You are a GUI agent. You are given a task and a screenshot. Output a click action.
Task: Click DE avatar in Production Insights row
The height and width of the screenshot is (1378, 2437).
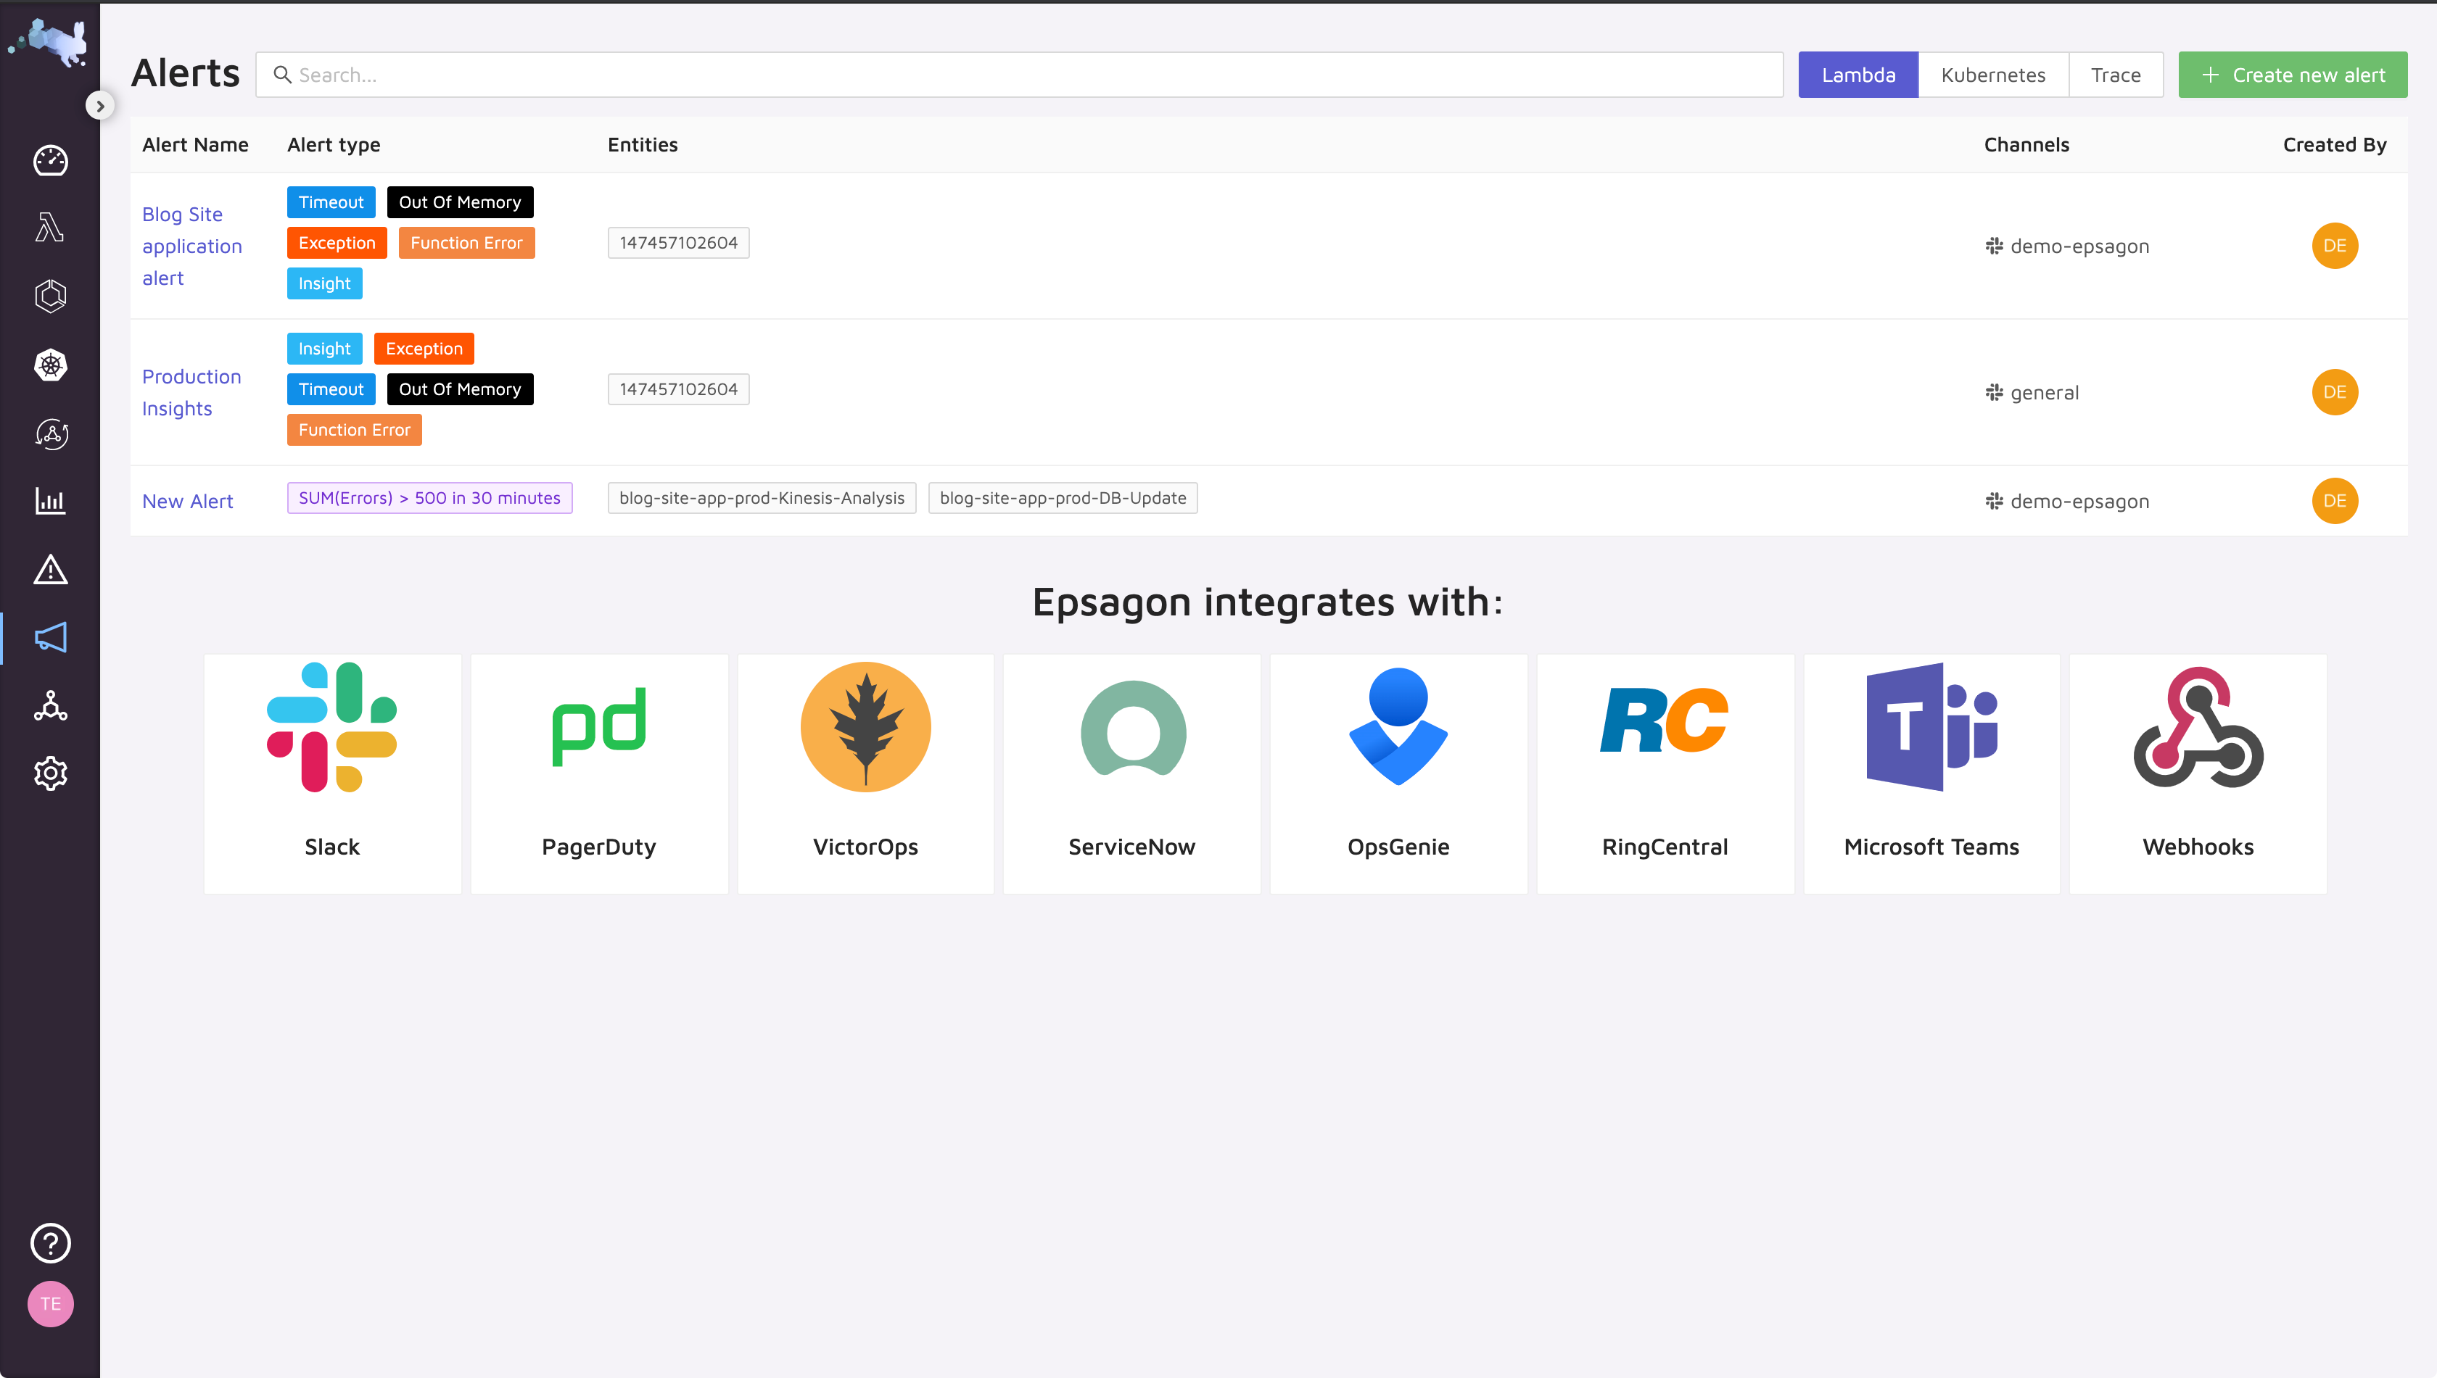pyautogui.click(x=2334, y=393)
